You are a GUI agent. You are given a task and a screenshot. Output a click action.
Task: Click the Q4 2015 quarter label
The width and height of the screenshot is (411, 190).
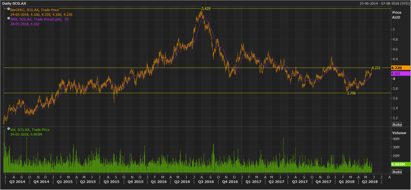136,182
